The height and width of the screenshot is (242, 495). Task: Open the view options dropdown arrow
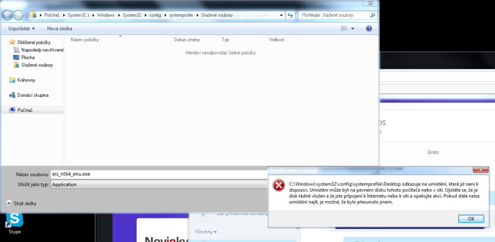click(352, 29)
